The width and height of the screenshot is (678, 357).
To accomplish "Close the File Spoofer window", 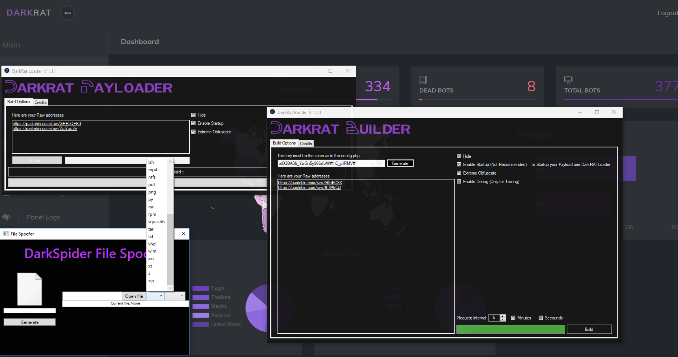I will point(183,234).
